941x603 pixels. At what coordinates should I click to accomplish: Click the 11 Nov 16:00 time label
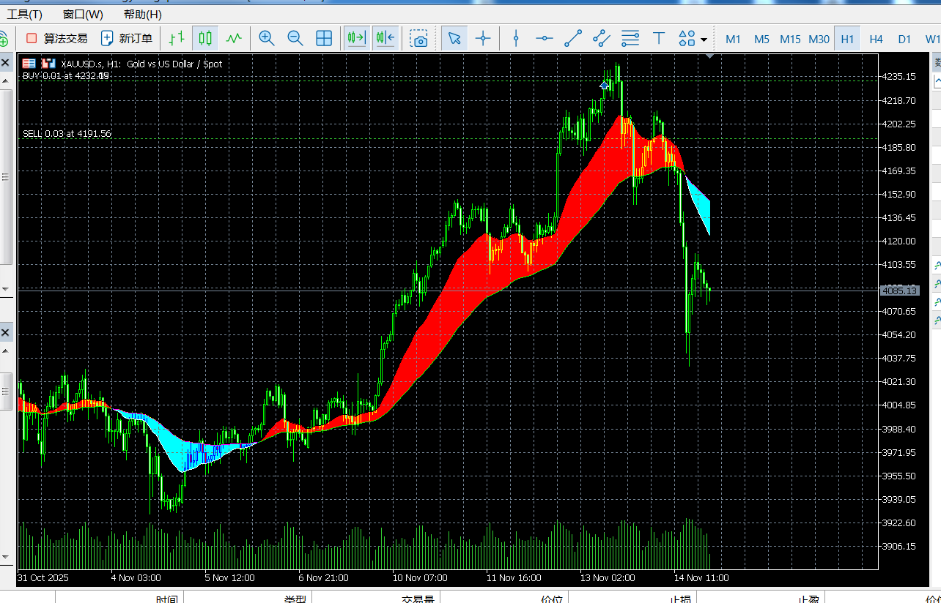pyautogui.click(x=514, y=577)
